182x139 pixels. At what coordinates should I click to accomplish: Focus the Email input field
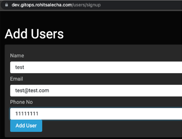point(96,91)
